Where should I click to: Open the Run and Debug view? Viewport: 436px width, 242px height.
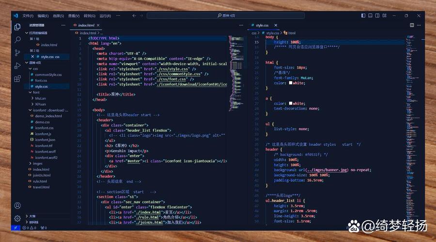(x=17, y=65)
